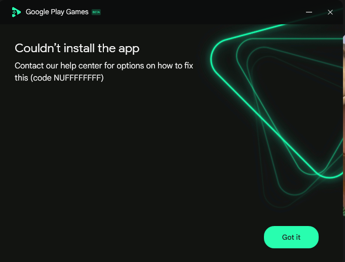Close the install error window
Image resolution: width=345 pixels, height=262 pixels.
click(330, 12)
